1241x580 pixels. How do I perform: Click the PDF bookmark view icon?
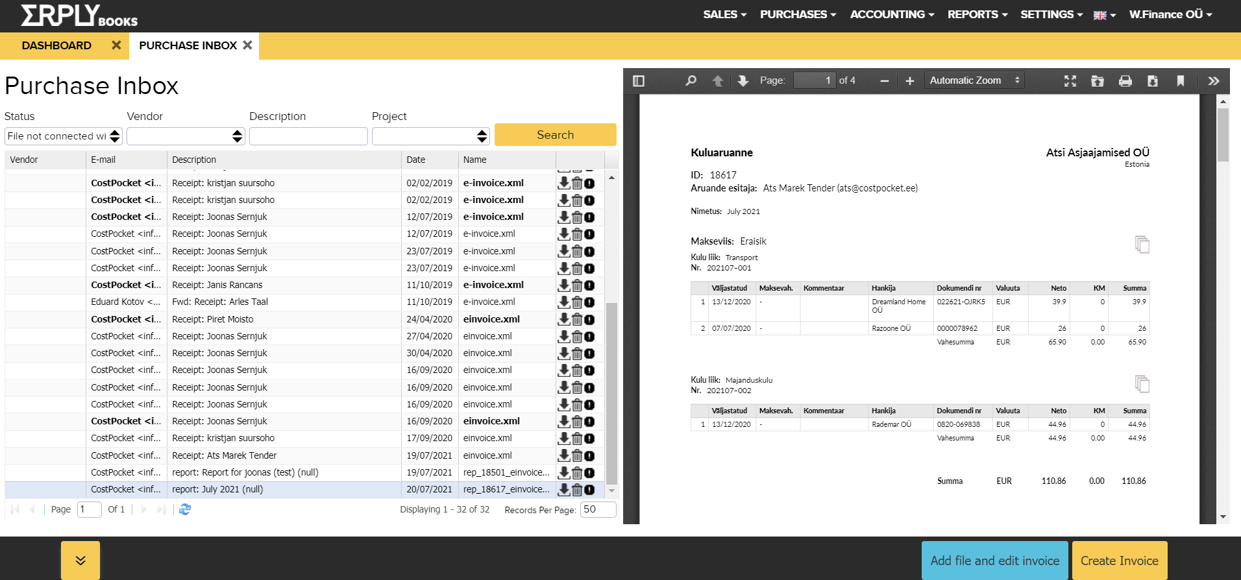pos(1181,81)
